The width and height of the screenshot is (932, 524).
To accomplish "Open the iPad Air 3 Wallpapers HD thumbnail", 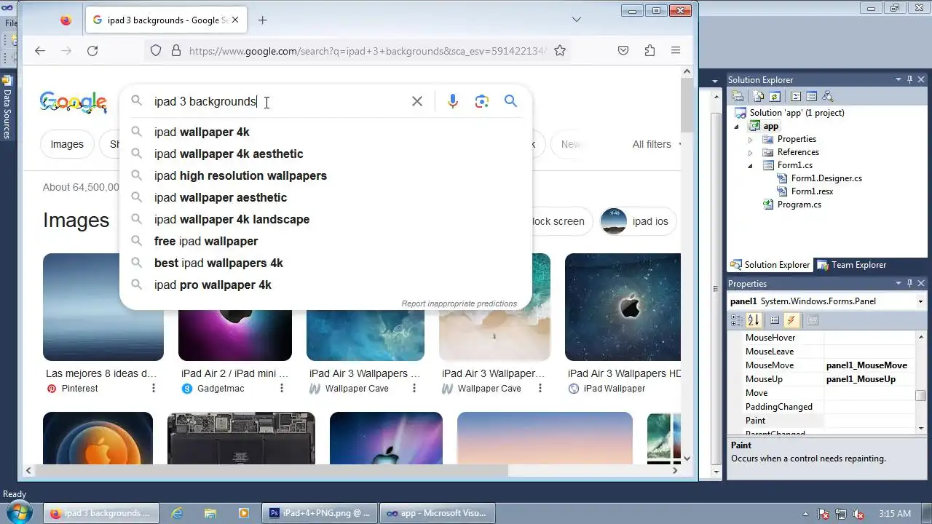I will [623, 307].
